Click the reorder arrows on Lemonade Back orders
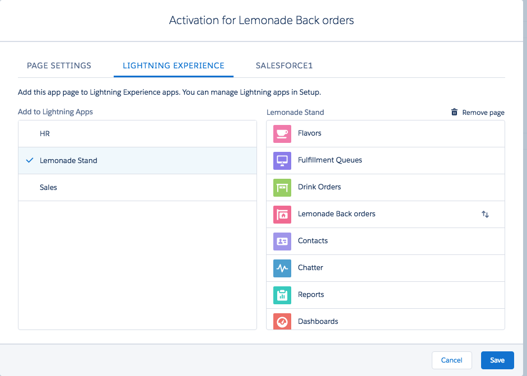The height and width of the screenshot is (376, 527). point(485,214)
